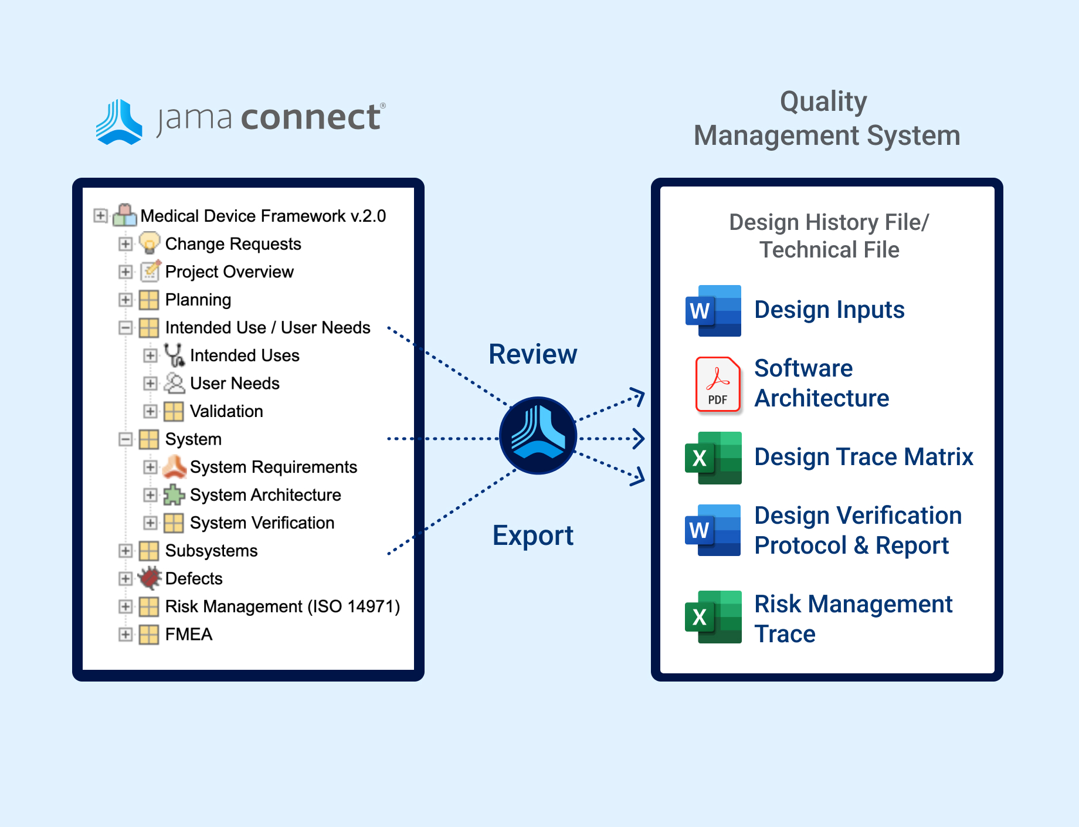
Task: Click the Jama Connect logo in the center circle
Action: pos(538,436)
